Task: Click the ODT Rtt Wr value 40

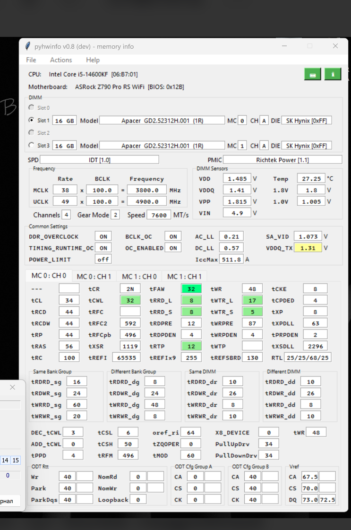Action: 68,477
